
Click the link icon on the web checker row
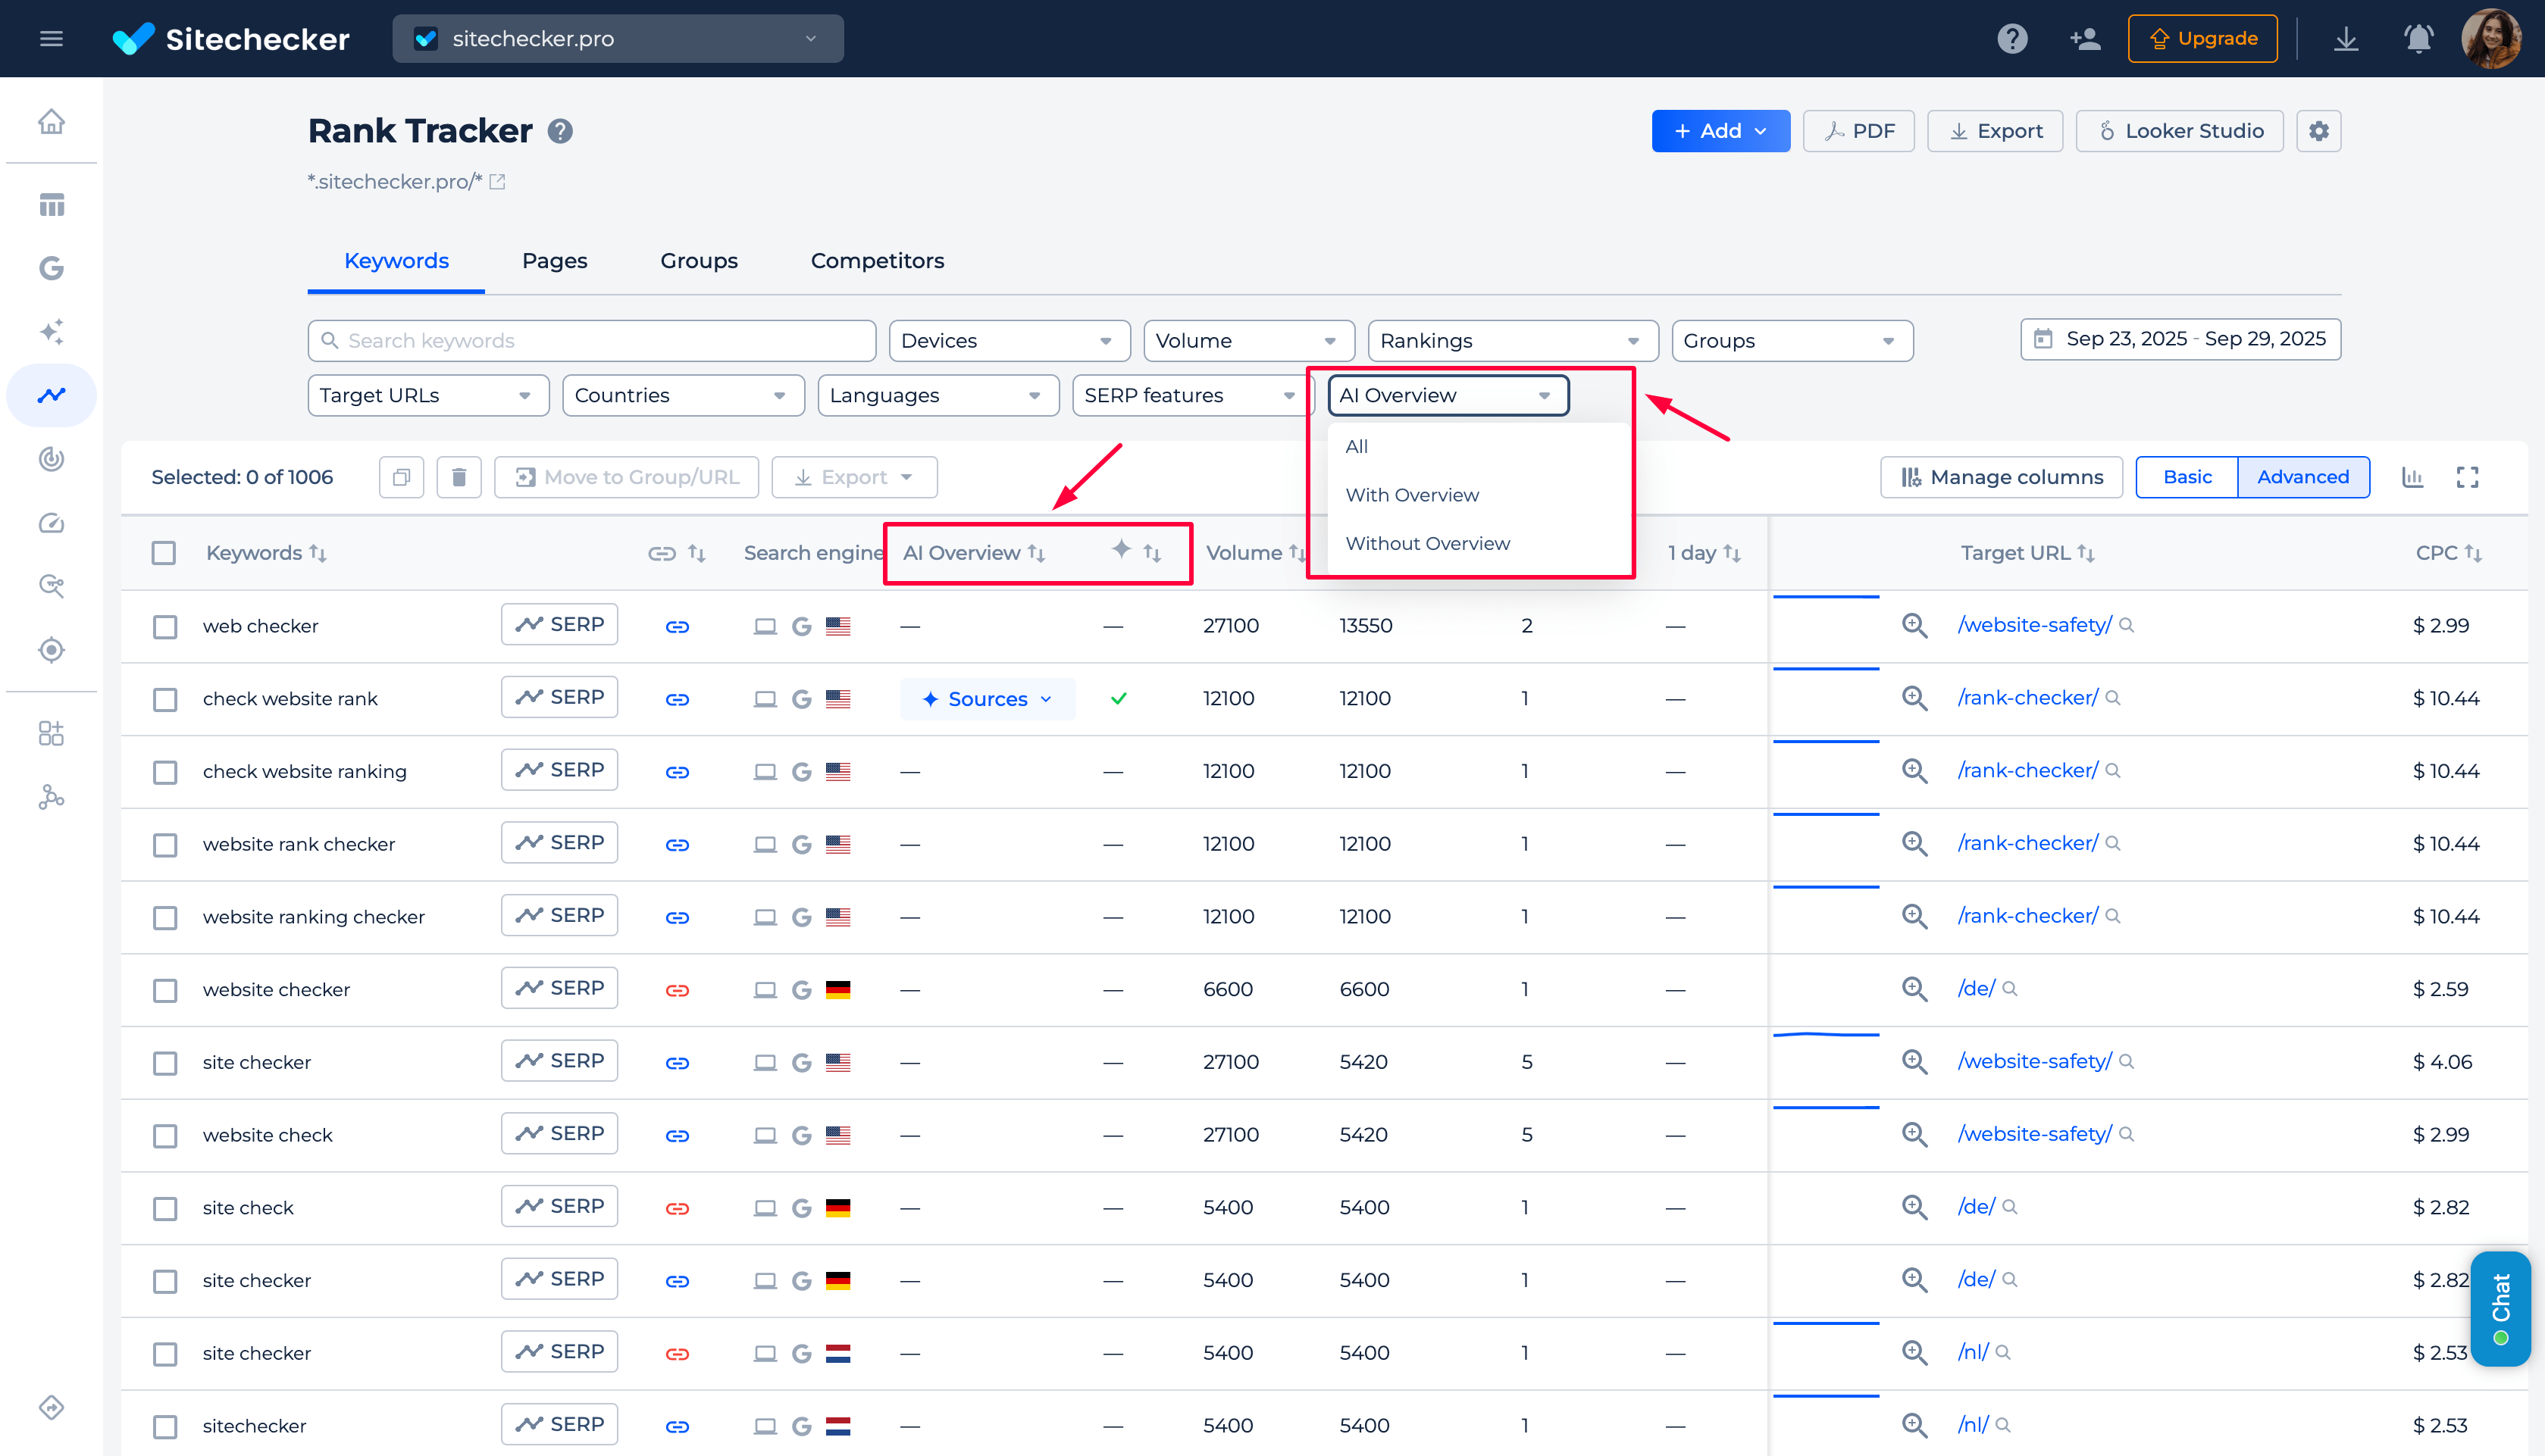(x=678, y=625)
